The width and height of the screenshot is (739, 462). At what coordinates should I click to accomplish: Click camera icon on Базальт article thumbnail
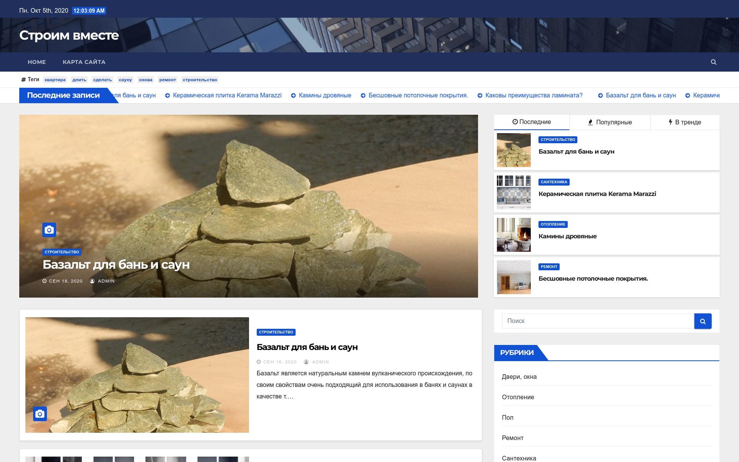(40, 414)
